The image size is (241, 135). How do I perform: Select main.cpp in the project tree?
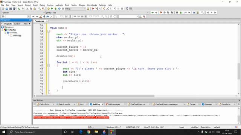pyautogui.click(x=17, y=36)
